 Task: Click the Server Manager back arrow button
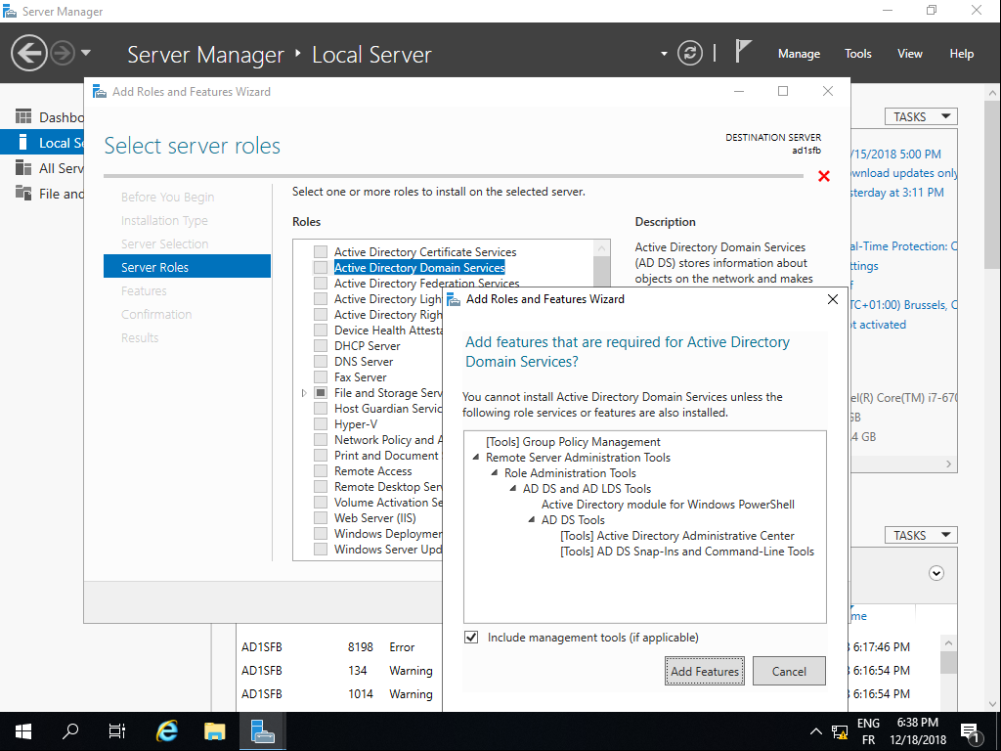(x=30, y=53)
